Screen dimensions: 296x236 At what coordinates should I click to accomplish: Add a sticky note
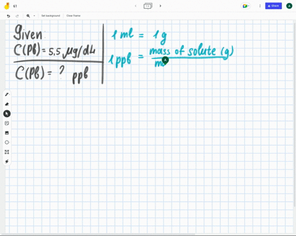point(7,124)
